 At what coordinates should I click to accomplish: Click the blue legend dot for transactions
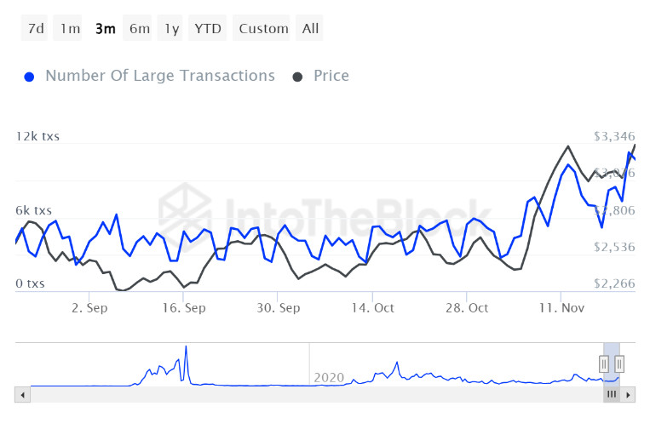(29, 77)
